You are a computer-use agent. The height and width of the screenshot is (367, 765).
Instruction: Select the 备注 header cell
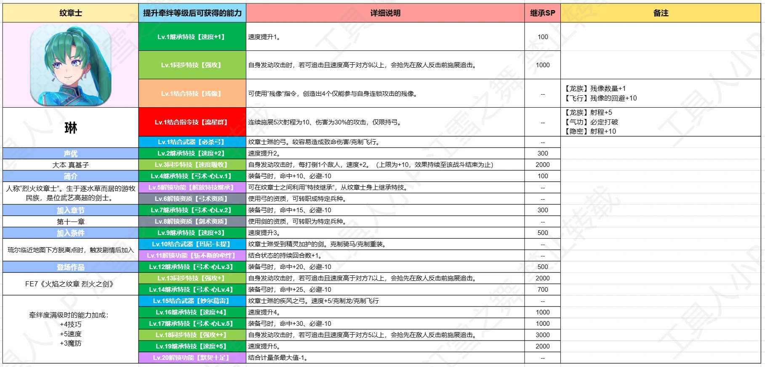pyautogui.click(x=661, y=13)
